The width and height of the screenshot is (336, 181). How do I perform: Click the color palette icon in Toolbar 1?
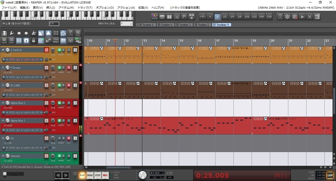(155, 16)
